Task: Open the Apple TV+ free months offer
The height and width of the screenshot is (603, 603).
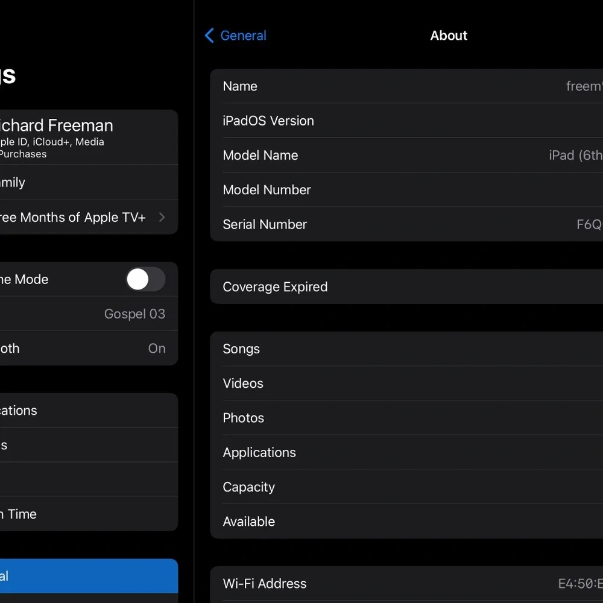Action: pyautogui.click(x=89, y=217)
